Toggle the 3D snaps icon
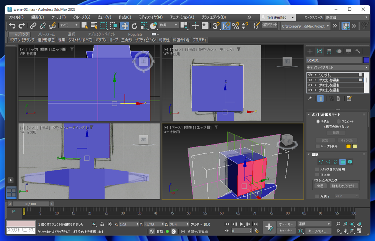 click(216, 26)
